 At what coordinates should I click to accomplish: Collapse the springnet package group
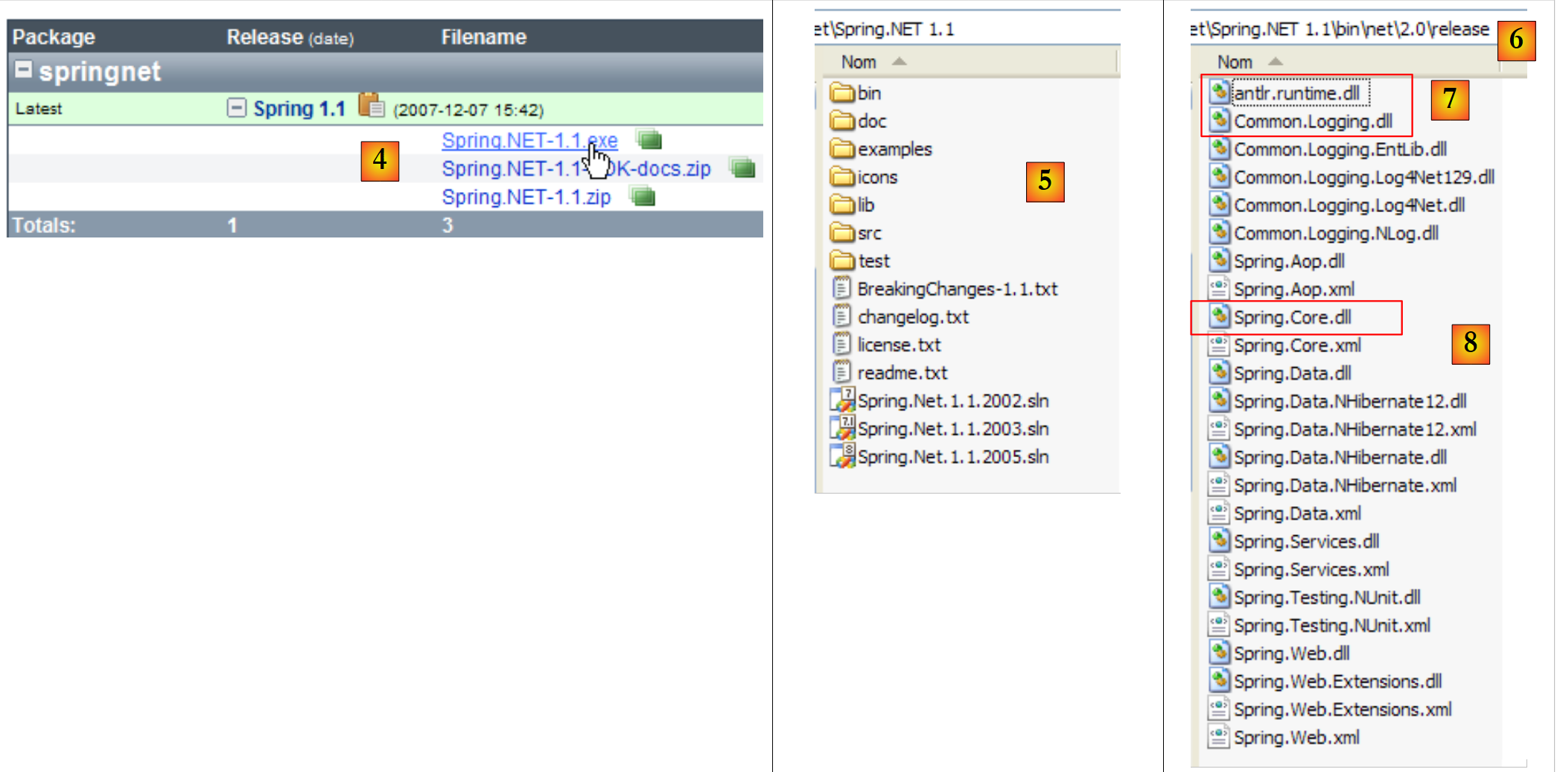point(24,70)
